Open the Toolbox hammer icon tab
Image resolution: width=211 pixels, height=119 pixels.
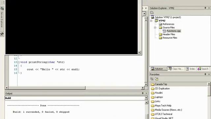tap(2, 34)
